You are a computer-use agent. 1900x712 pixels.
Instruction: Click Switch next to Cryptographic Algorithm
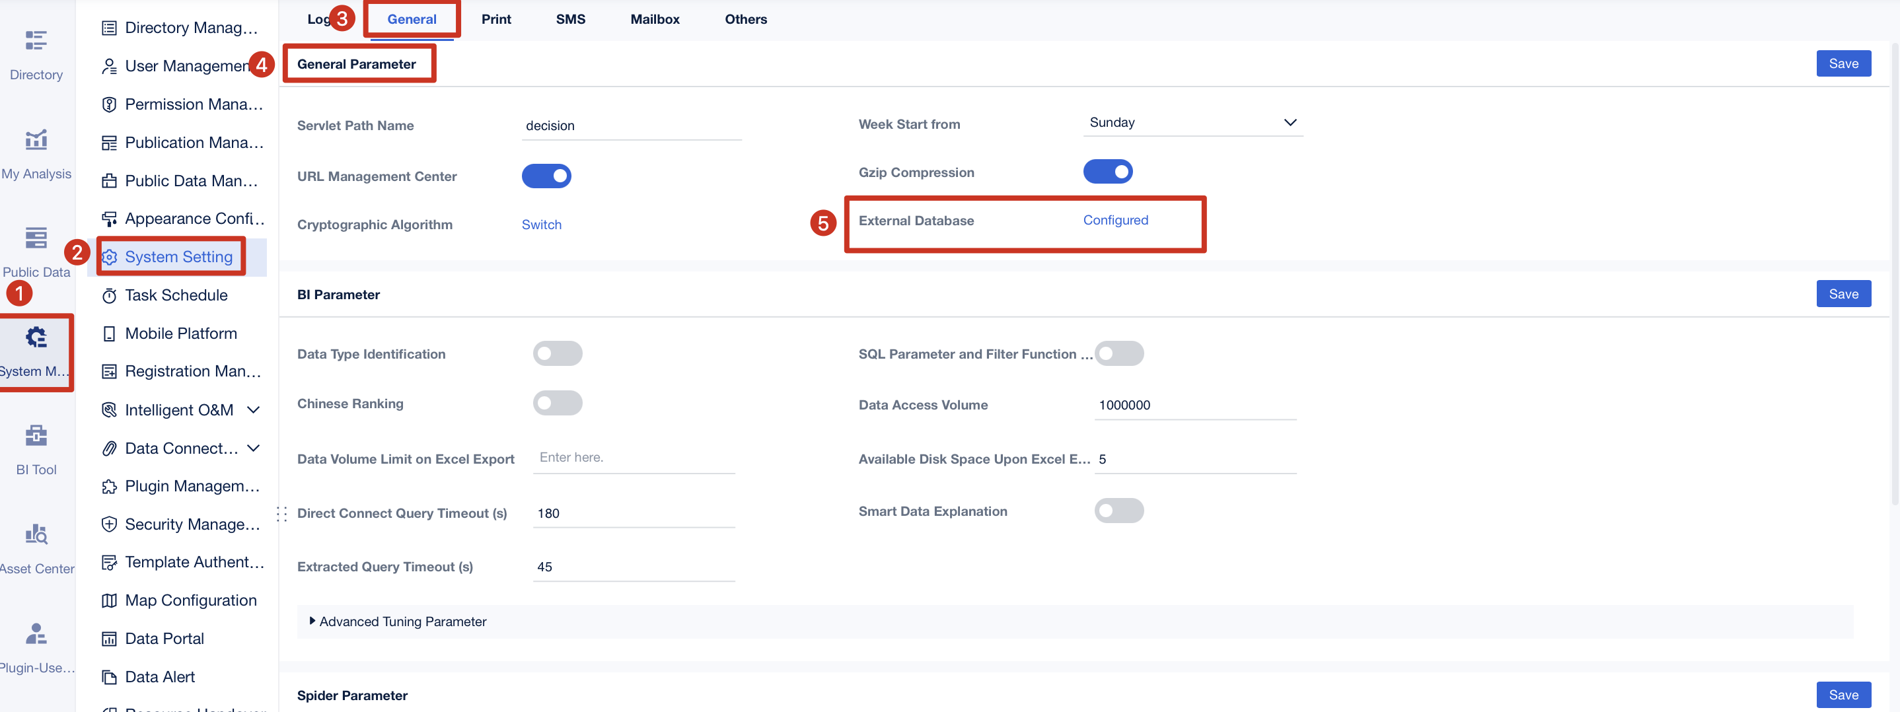tap(541, 224)
